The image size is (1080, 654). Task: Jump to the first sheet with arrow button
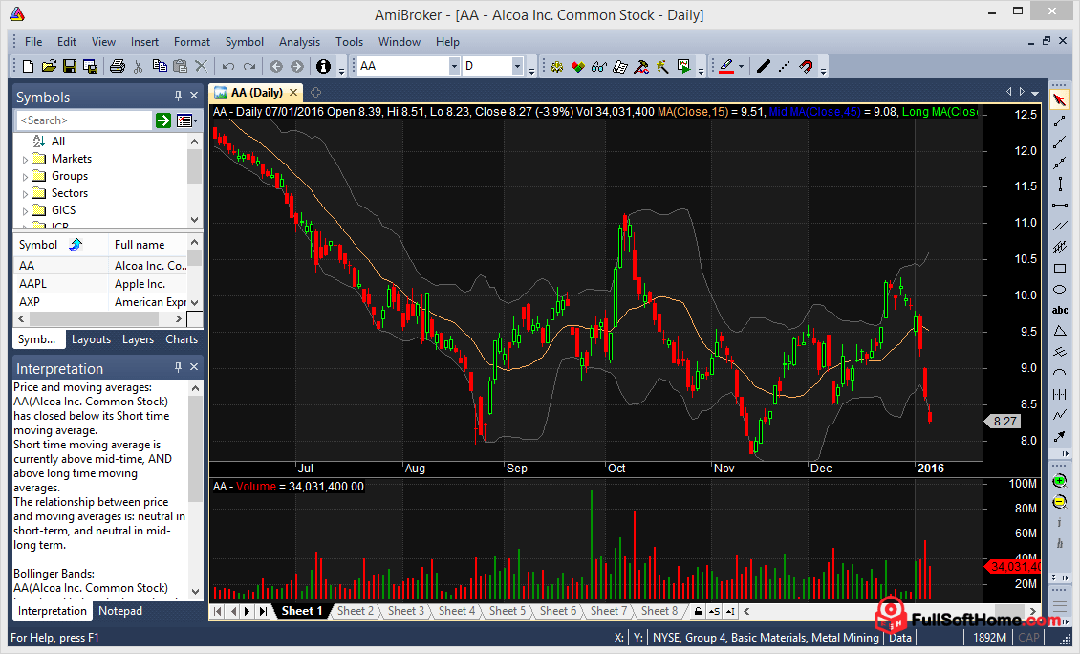[x=218, y=611]
